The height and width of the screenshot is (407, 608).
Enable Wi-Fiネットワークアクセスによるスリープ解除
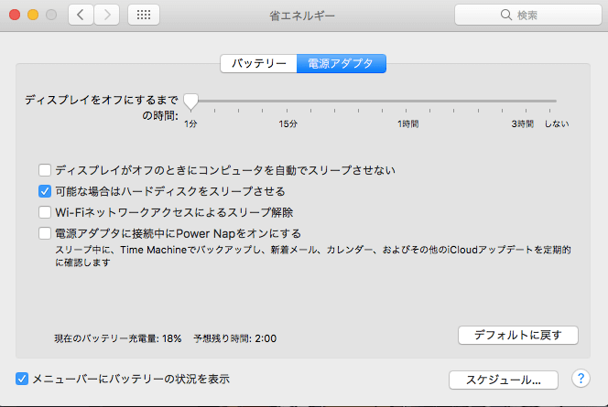point(45,212)
